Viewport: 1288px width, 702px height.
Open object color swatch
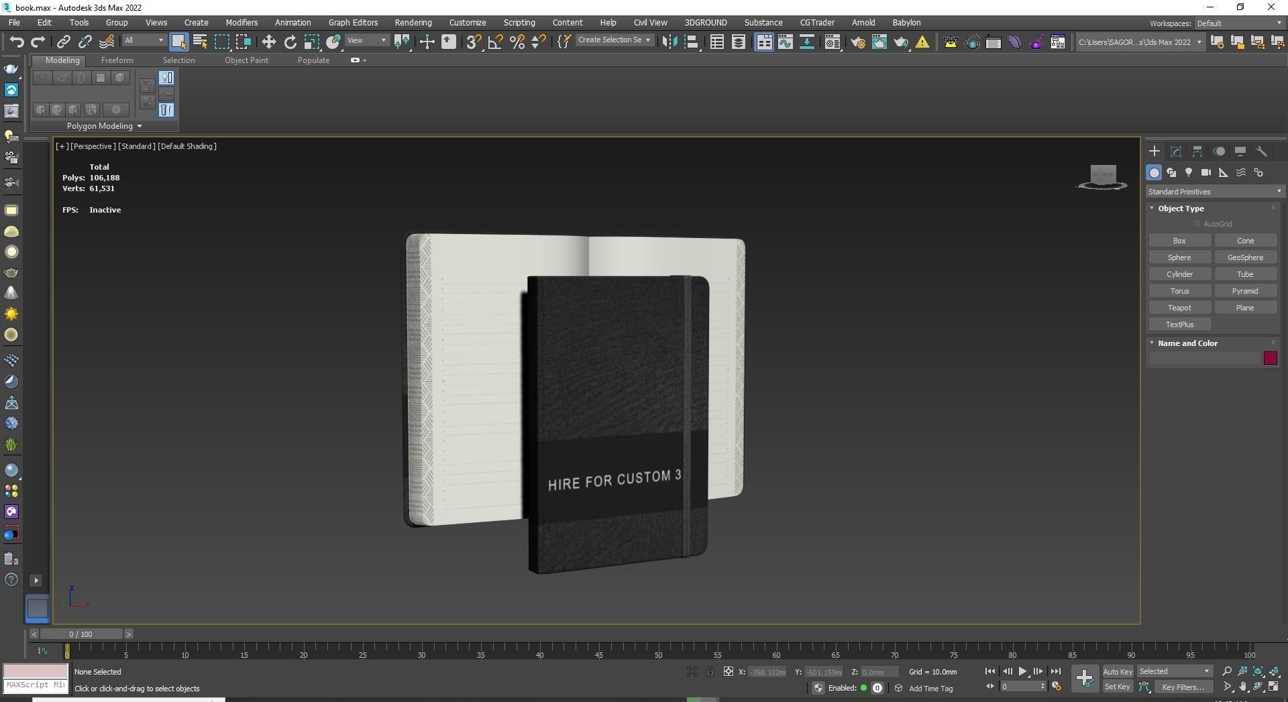click(1270, 358)
